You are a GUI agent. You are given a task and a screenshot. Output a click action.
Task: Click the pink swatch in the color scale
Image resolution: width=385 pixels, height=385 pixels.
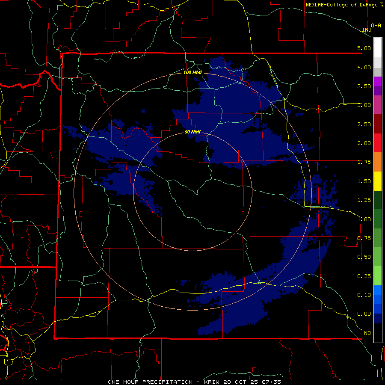pyautogui.click(x=378, y=105)
